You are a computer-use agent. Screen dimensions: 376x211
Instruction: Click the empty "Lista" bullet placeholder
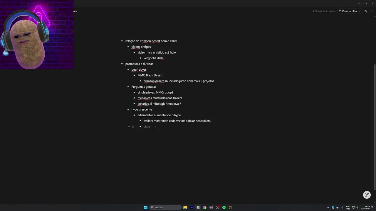(147, 127)
